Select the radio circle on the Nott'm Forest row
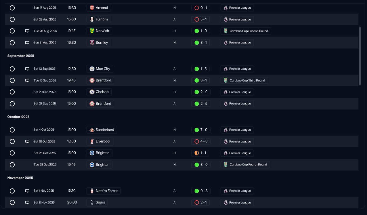 12,191
